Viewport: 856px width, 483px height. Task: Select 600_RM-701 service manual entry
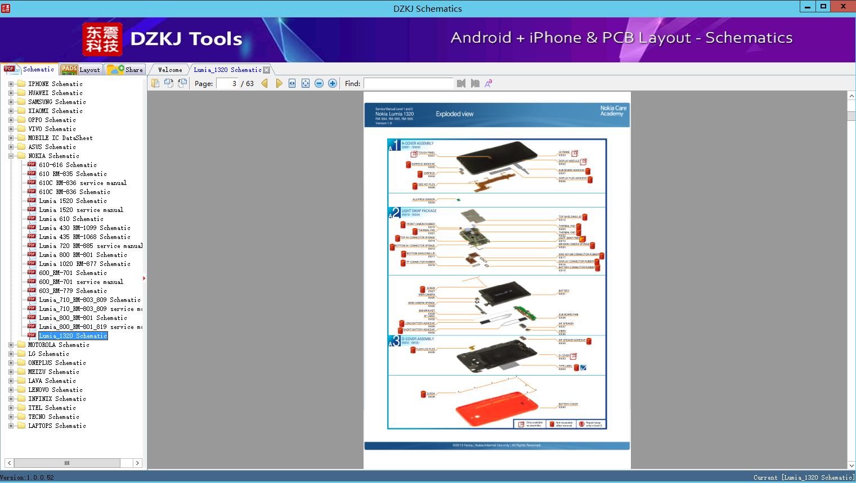pos(81,282)
